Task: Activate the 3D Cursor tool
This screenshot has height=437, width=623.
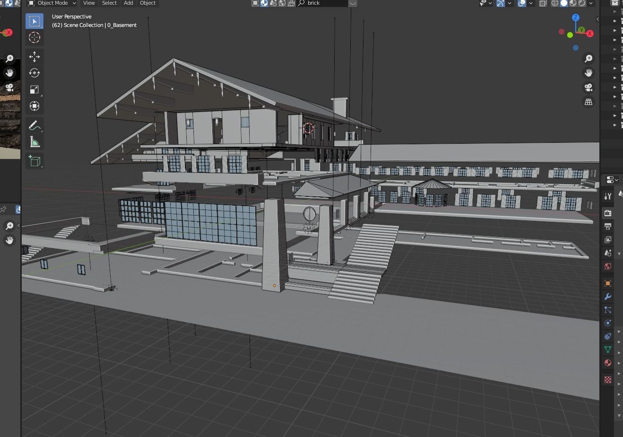Action: [x=35, y=37]
